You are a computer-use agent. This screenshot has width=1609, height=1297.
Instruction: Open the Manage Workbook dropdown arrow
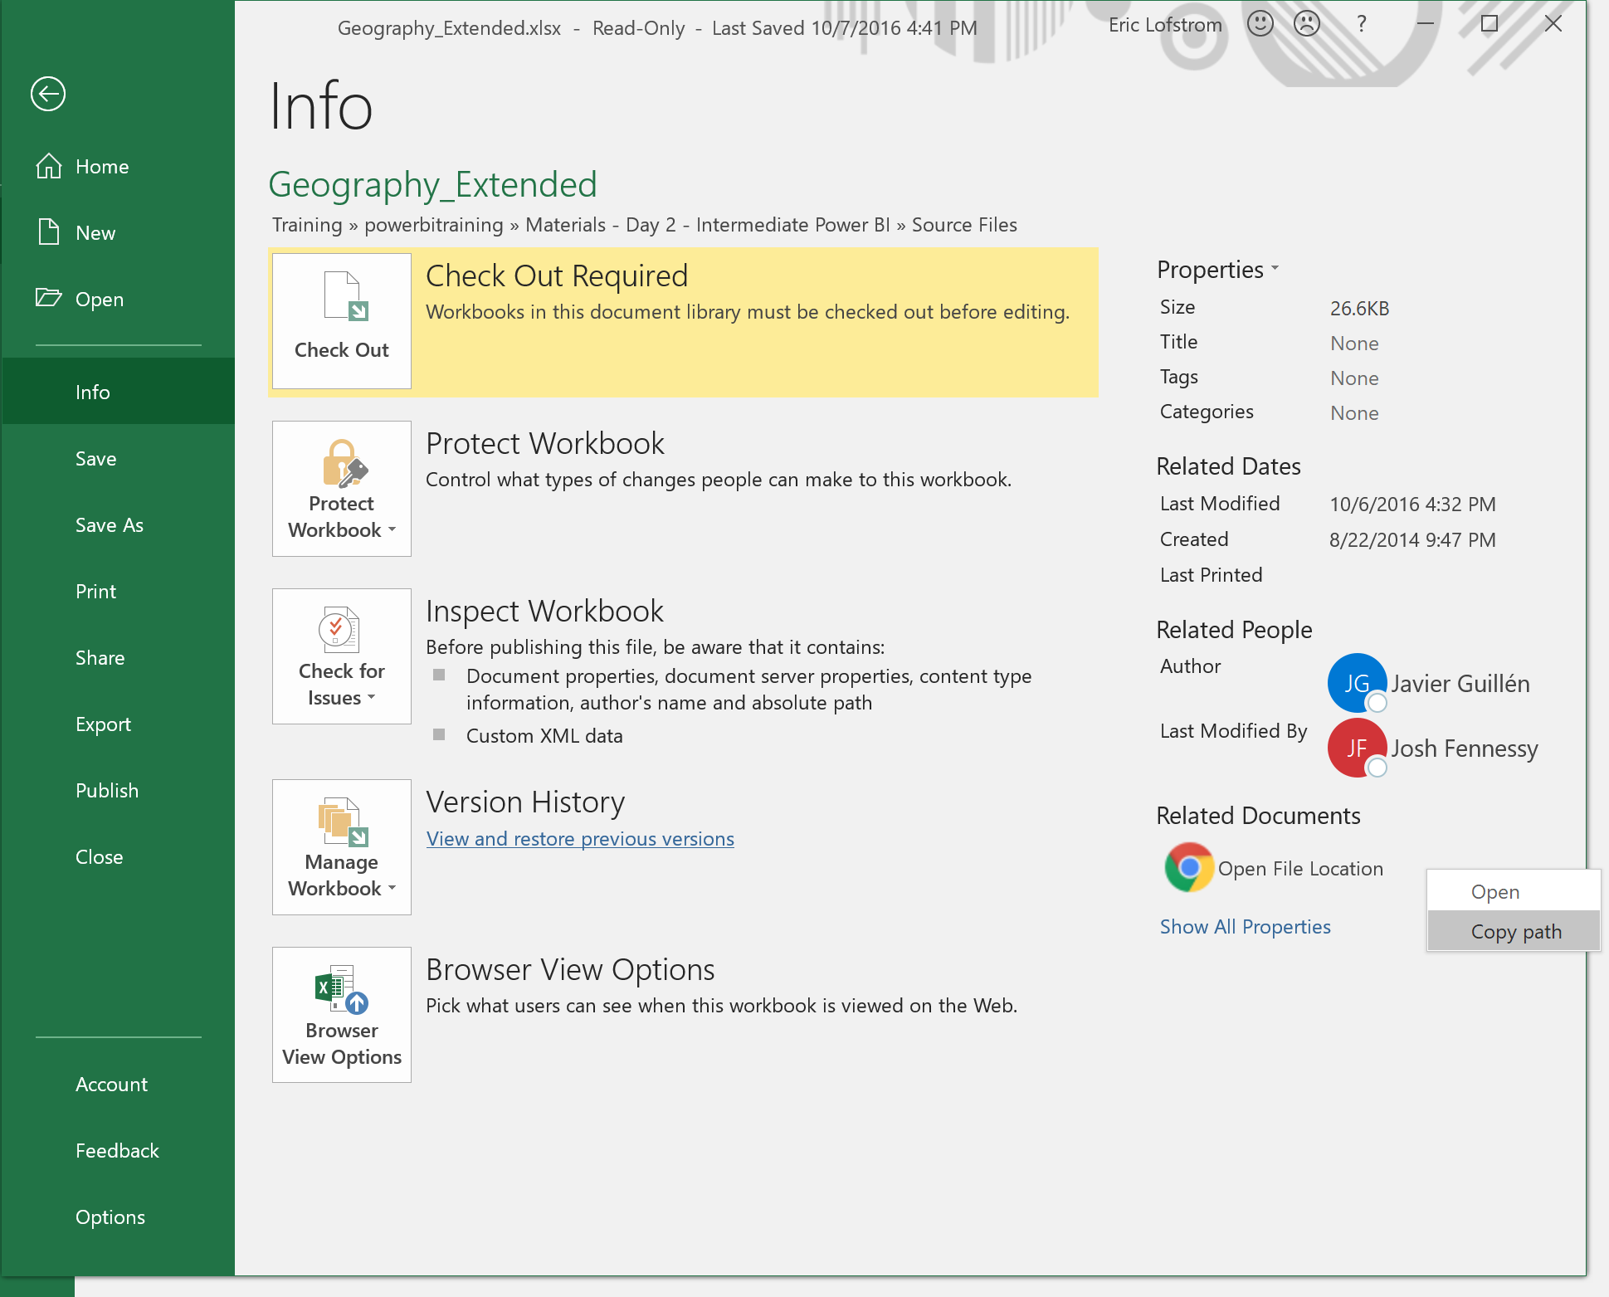392,888
